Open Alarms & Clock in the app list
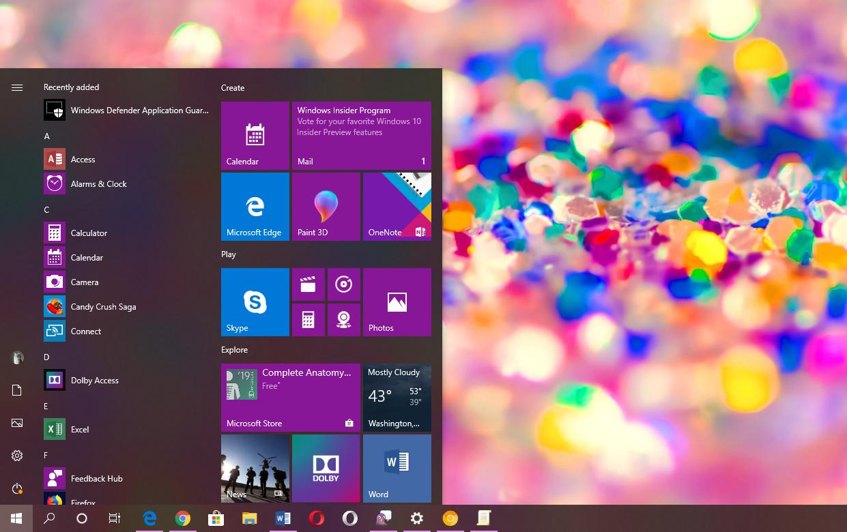Screen dimensions: 847x532 127,184
